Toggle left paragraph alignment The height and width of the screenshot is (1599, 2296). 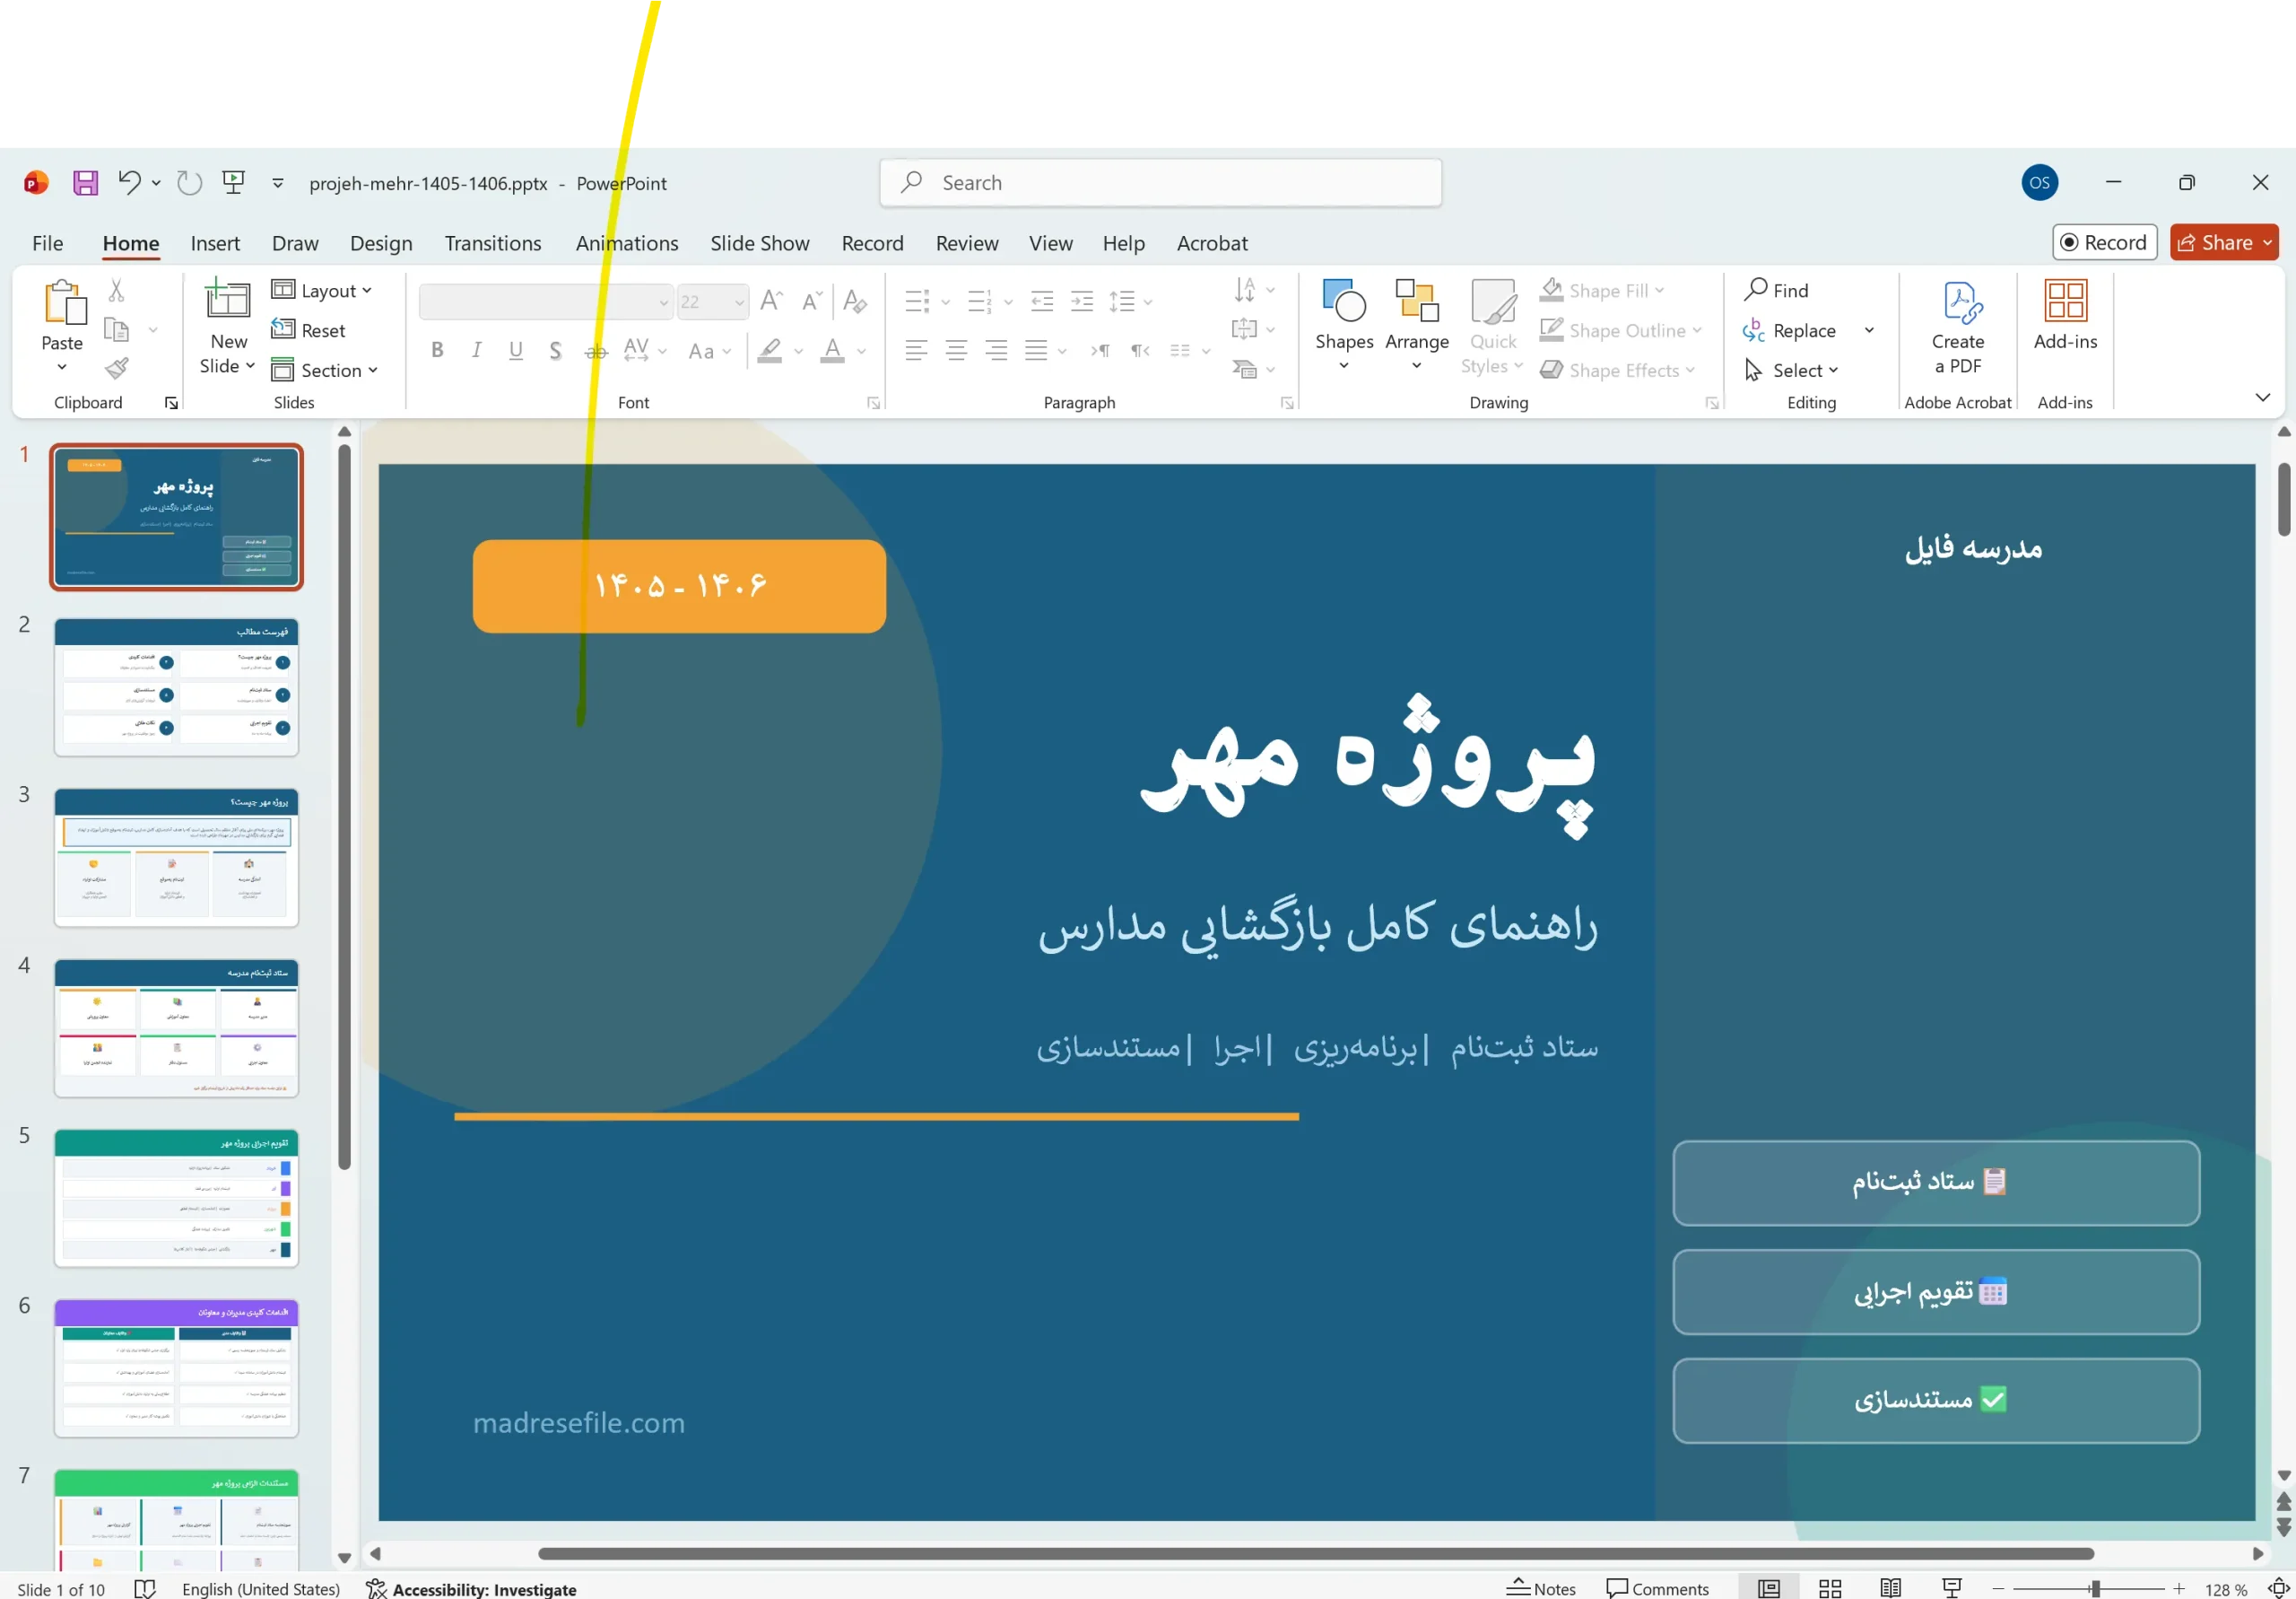point(916,350)
